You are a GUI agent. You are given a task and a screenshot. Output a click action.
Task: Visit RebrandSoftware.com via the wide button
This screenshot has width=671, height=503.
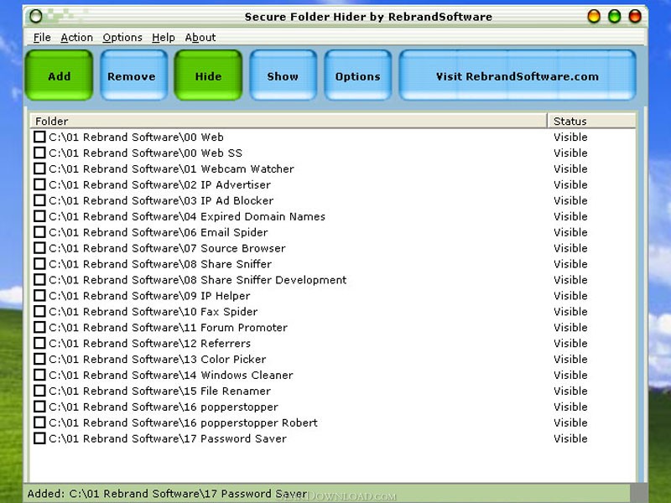pyautogui.click(x=518, y=75)
